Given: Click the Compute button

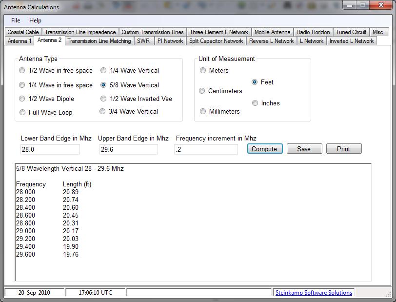Looking at the screenshot, I should (265, 149).
